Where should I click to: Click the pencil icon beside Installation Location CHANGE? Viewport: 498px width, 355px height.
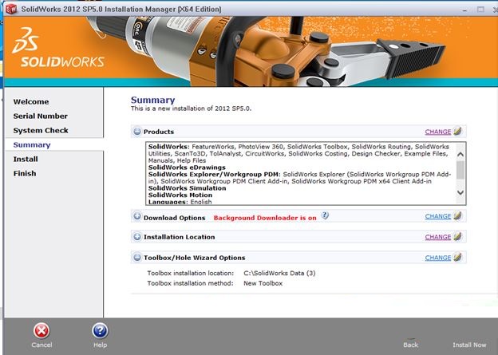[457, 236]
